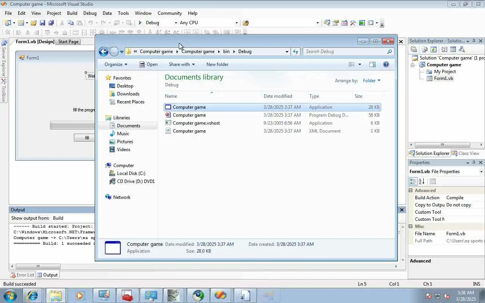Click the Save icon in Visual Studio toolbar
This screenshot has height=303, width=485.
point(42,23)
